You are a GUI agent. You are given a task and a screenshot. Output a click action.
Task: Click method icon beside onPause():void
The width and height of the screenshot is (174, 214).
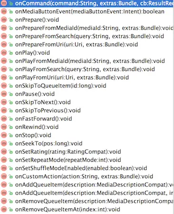click(x=4, y=94)
